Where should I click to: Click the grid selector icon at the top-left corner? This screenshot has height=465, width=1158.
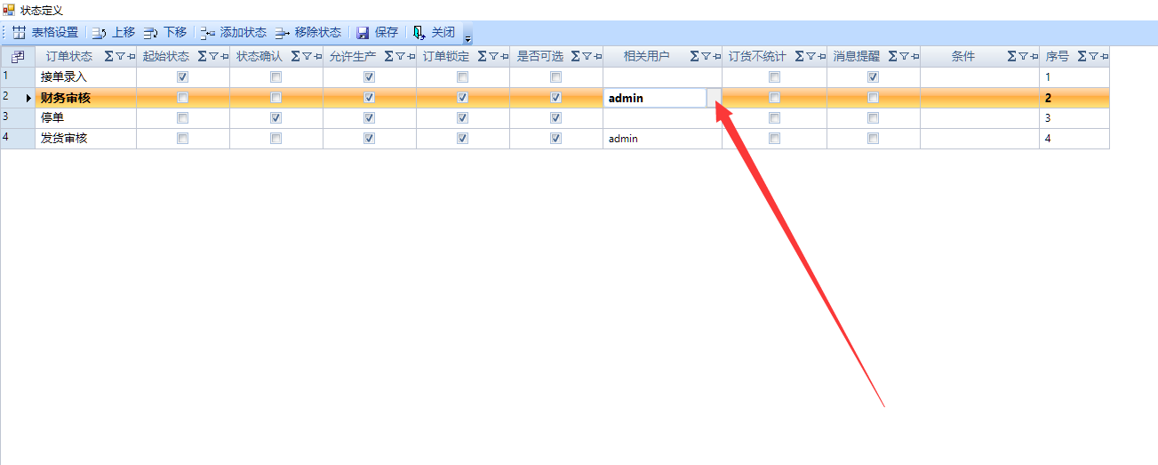point(18,57)
